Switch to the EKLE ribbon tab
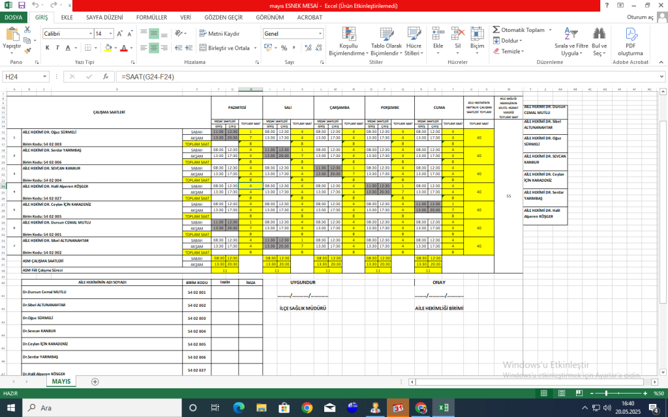The height and width of the screenshot is (417, 668). click(67, 18)
